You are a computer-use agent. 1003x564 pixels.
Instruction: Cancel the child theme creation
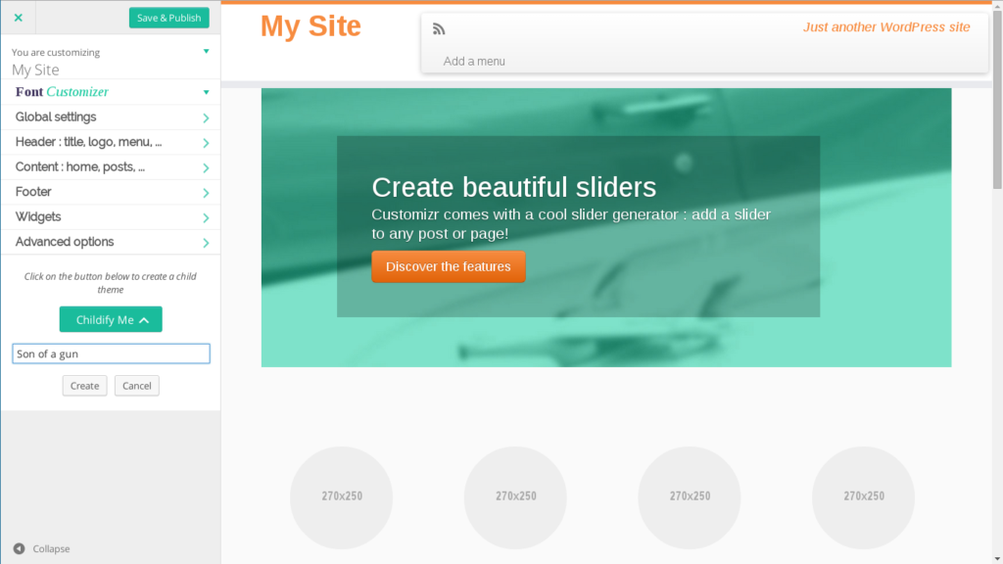coord(137,386)
